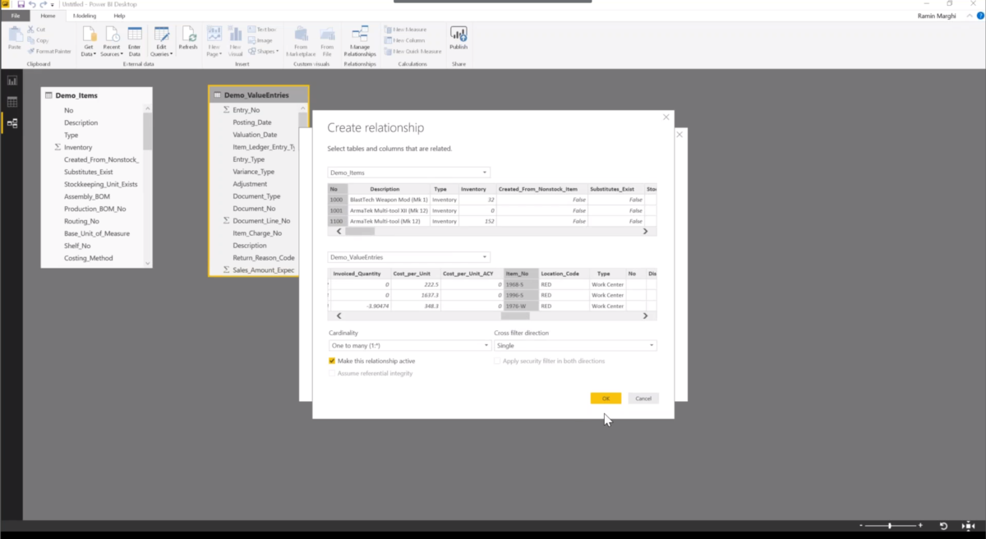Open the Help ribbon tab
986x539 pixels.
[120, 16]
